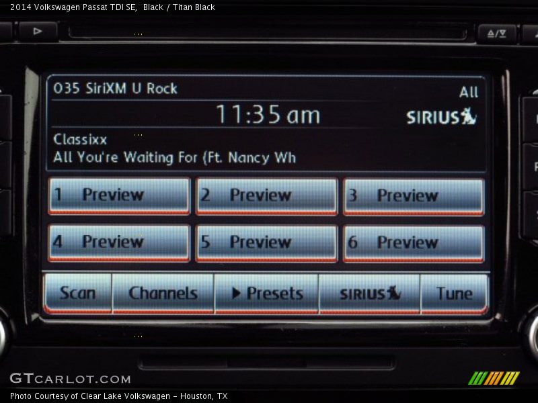The height and width of the screenshot is (403, 538).
Task: Tap preset 5 Preview button
Action: [266, 243]
